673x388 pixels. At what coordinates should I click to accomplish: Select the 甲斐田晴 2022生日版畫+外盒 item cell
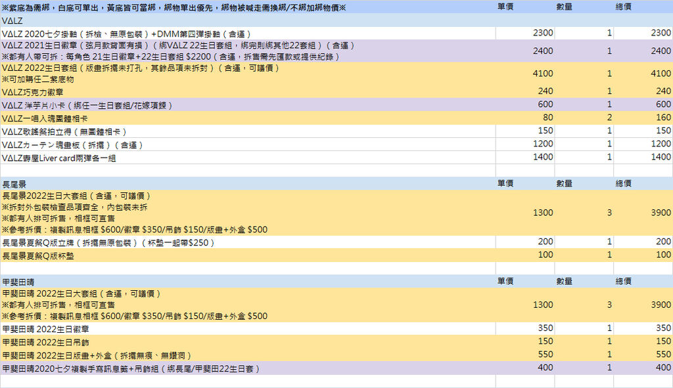pyautogui.click(x=248, y=355)
